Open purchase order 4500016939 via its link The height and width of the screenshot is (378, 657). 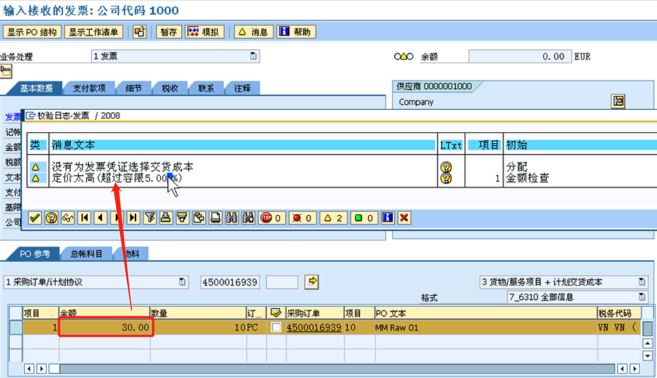[x=315, y=327]
